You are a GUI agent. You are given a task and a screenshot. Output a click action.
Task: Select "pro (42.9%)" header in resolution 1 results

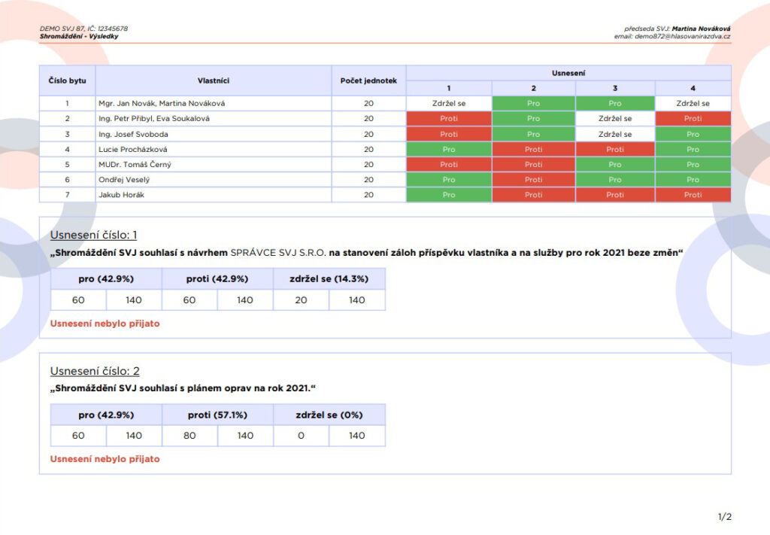106,278
